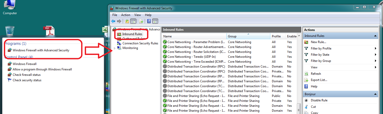Click the scissors Cut icon under Bonjour
The image size is (383, 114).
pyautogui.click(x=306, y=107)
